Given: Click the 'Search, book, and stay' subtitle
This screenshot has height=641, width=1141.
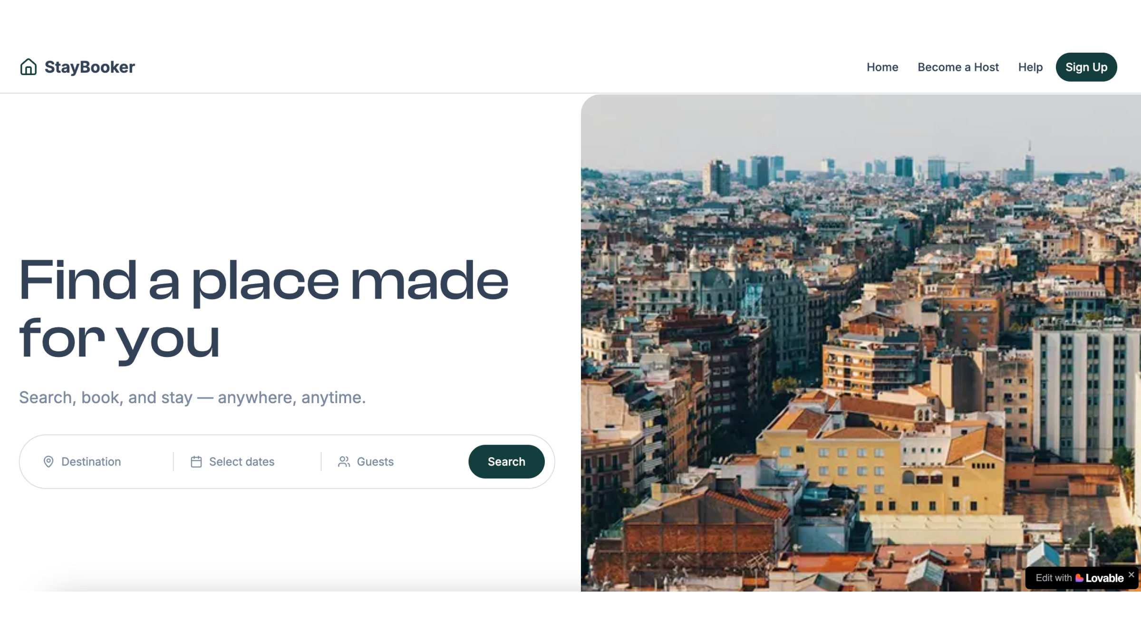Looking at the screenshot, I should (192, 397).
